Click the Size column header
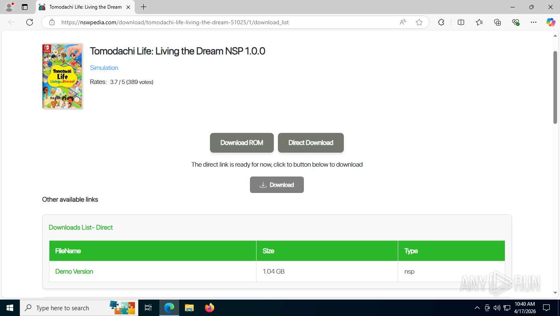Screen dimensions: 560x316 327,251
